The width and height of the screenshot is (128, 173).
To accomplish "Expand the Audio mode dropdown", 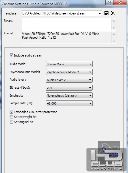I will (x=69, y=64).
